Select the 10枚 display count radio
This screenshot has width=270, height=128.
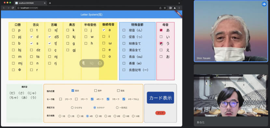133,116
